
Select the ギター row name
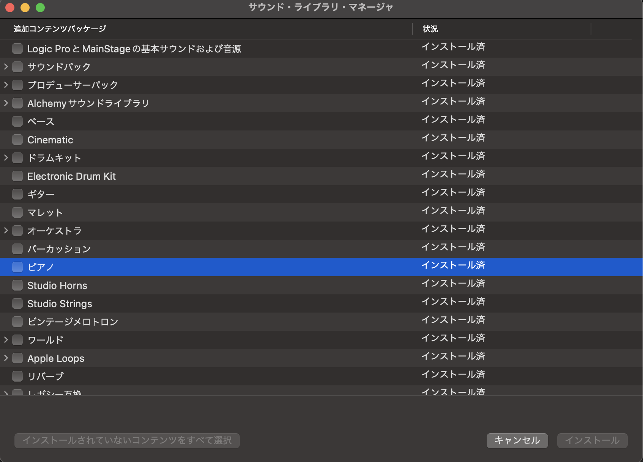(x=41, y=195)
